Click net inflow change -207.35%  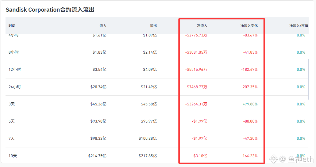point(249,87)
